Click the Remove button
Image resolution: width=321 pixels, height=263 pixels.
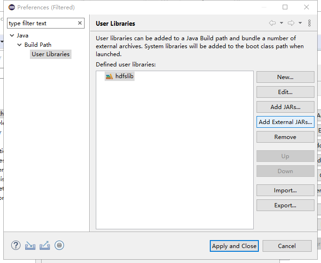[x=285, y=137]
